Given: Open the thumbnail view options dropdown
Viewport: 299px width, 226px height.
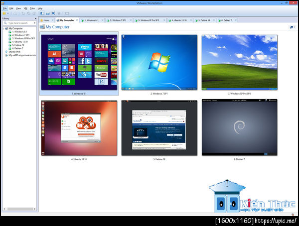Looking at the screenshot, I should pyautogui.click(x=293, y=27).
